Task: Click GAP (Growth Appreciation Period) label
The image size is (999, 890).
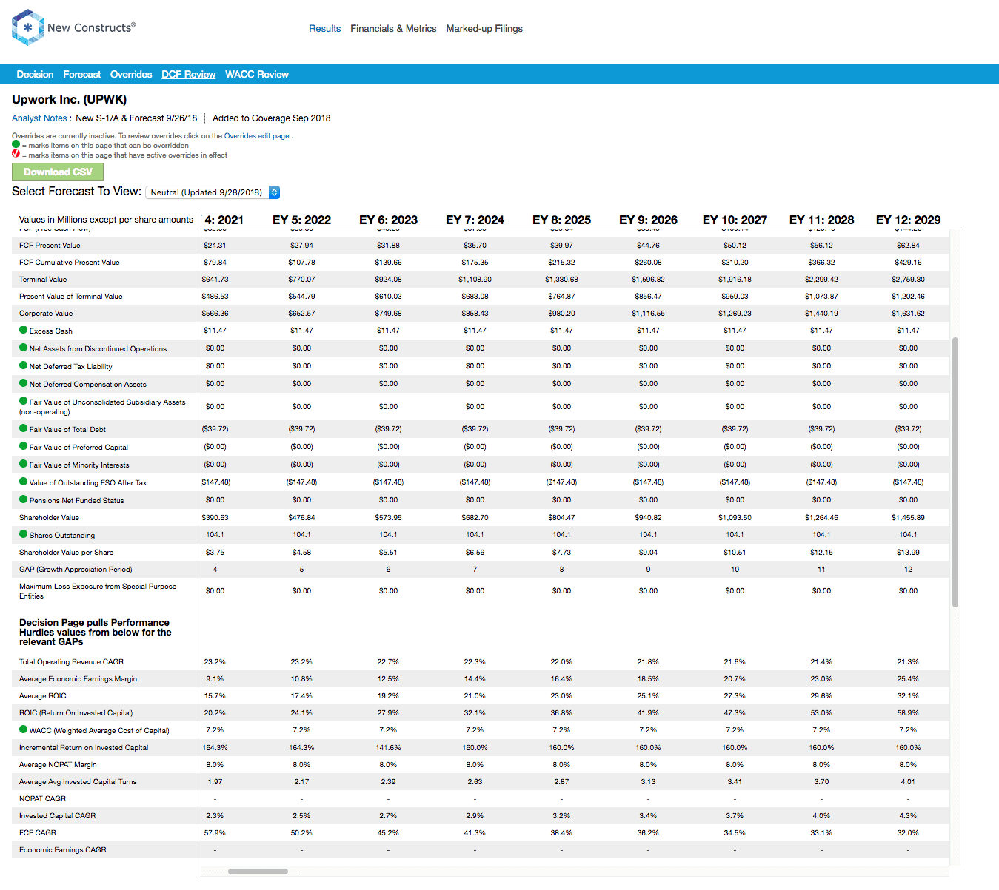Action: click(x=76, y=570)
